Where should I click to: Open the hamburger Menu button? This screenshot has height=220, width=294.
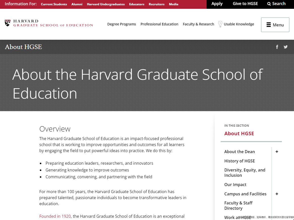coord(275,25)
